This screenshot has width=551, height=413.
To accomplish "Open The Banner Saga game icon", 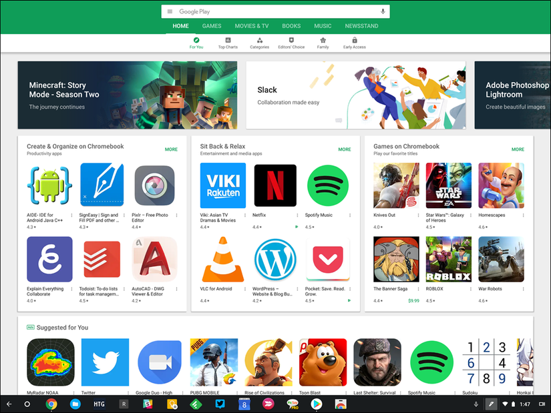I will coord(396,259).
